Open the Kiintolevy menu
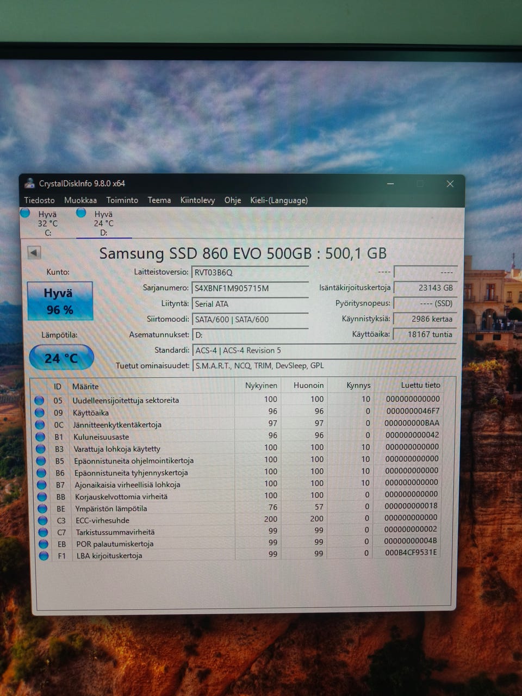The height and width of the screenshot is (696, 522). point(197,200)
